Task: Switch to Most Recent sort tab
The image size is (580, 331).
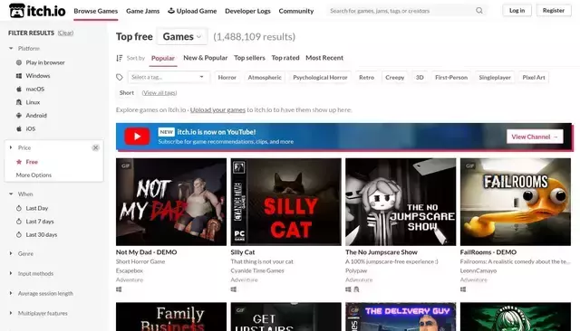Action: click(x=324, y=58)
